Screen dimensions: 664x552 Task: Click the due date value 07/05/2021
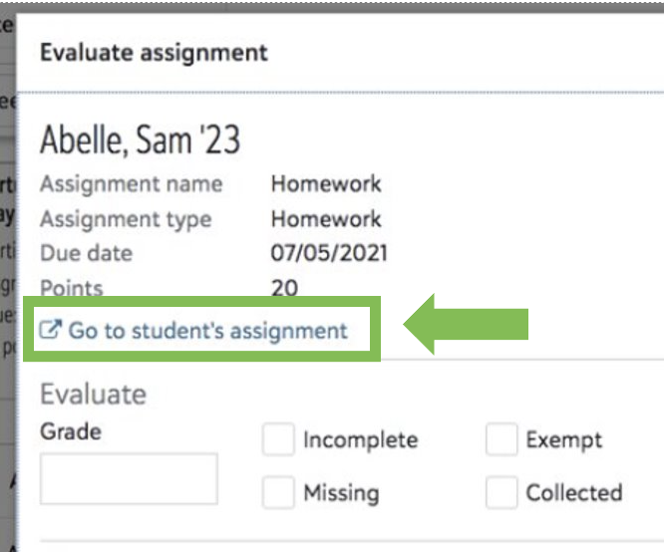(x=329, y=253)
